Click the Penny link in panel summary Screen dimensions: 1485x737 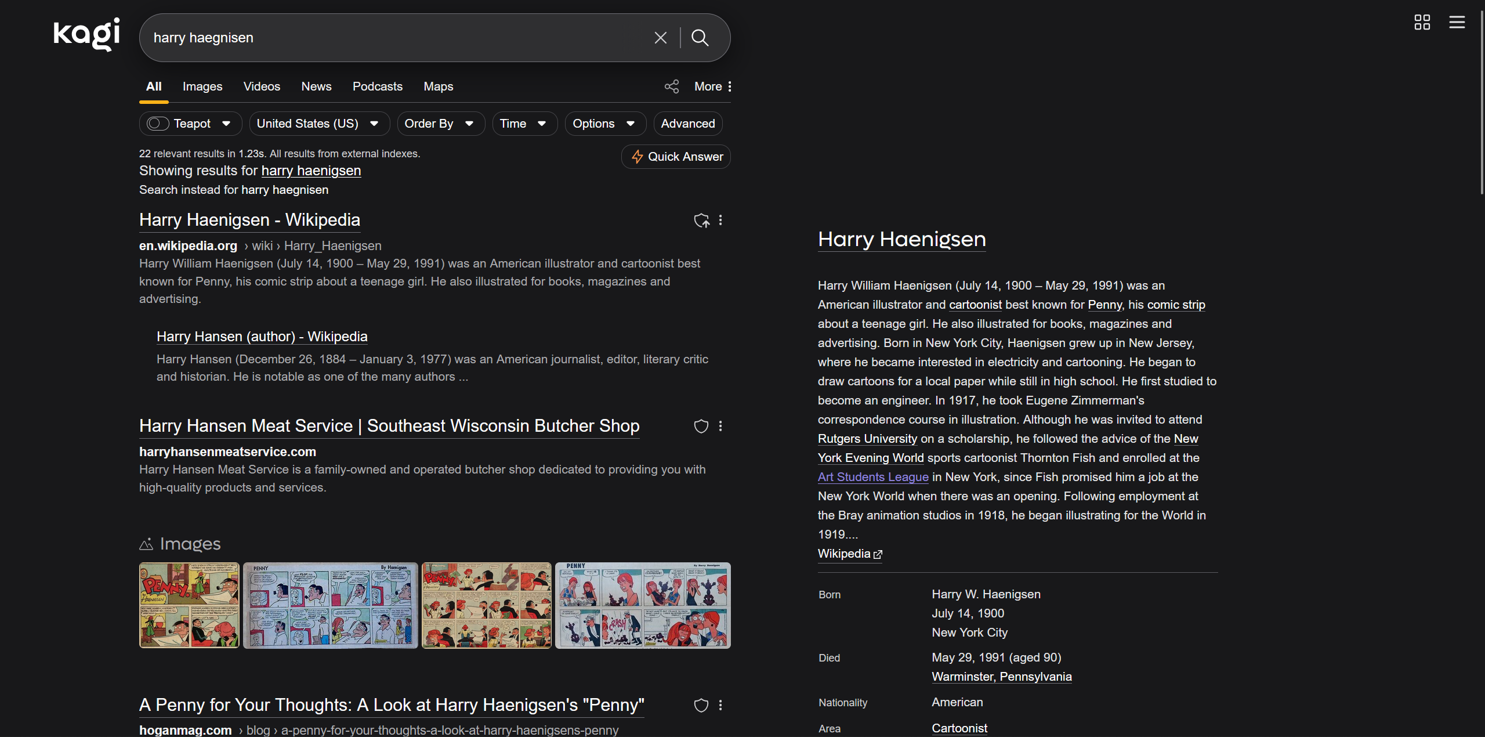[1104, 305]
